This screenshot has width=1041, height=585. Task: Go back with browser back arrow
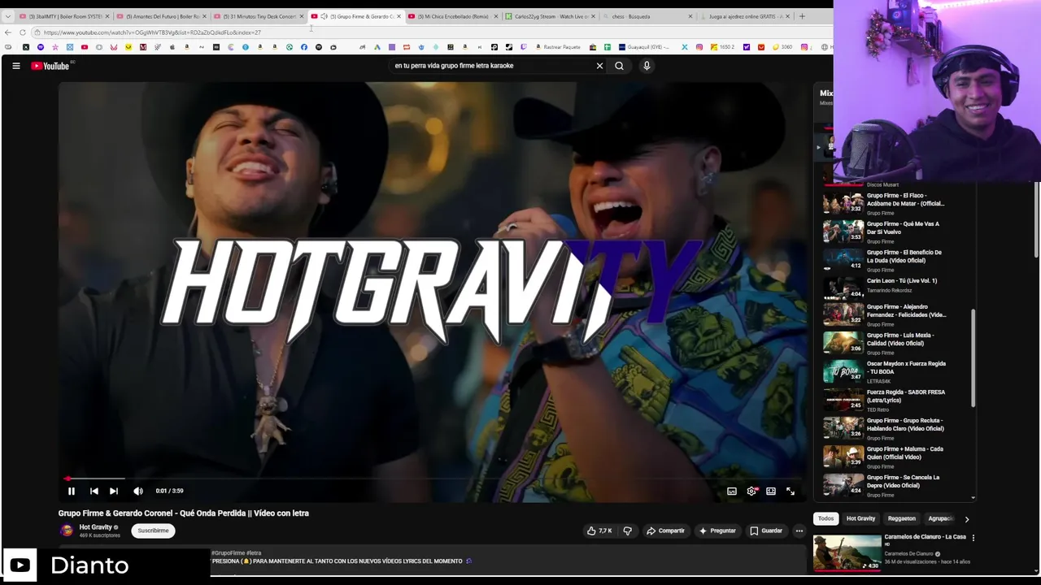[8, 32]
